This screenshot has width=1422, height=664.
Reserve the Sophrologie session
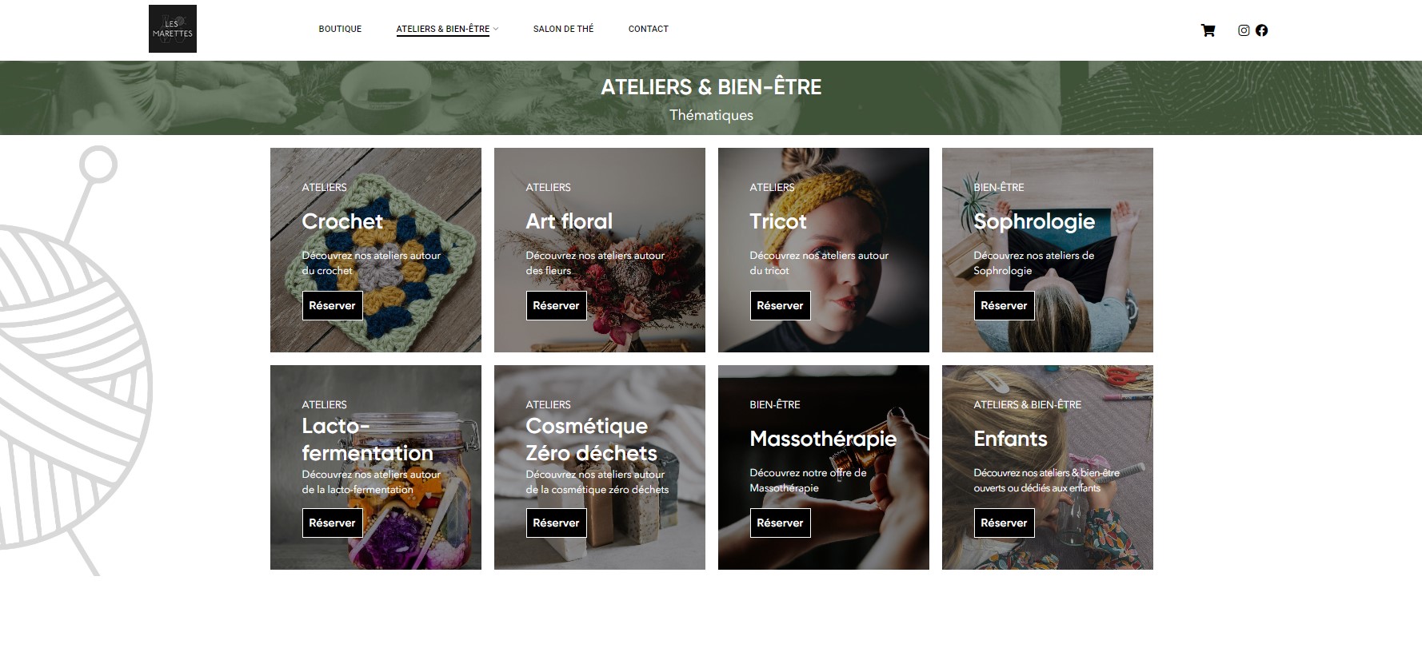pyautogui.click(x=1004, y=305)
